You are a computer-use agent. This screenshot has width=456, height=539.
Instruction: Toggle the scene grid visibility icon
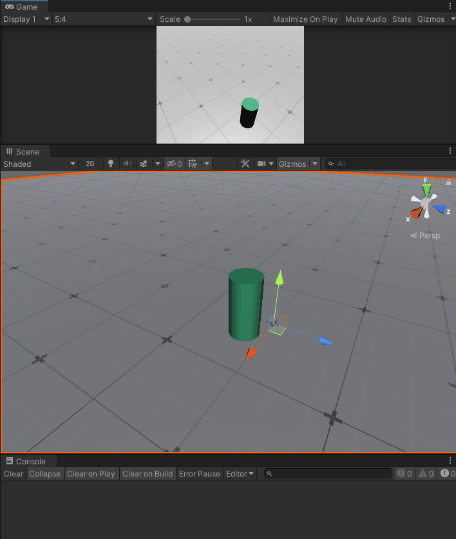point(193,164)
